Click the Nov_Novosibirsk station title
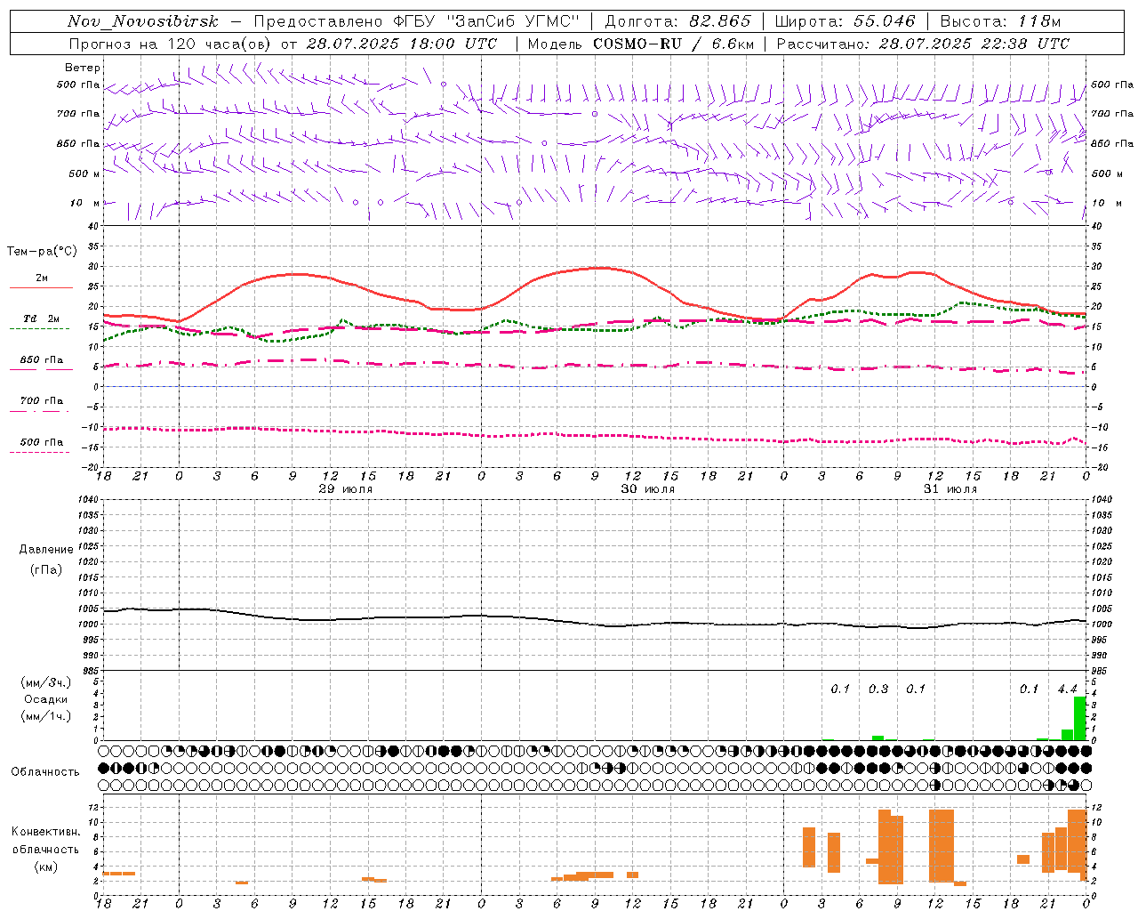Image resolution: width=1138 pixels, height=911 pixels. tap(142, 21)
